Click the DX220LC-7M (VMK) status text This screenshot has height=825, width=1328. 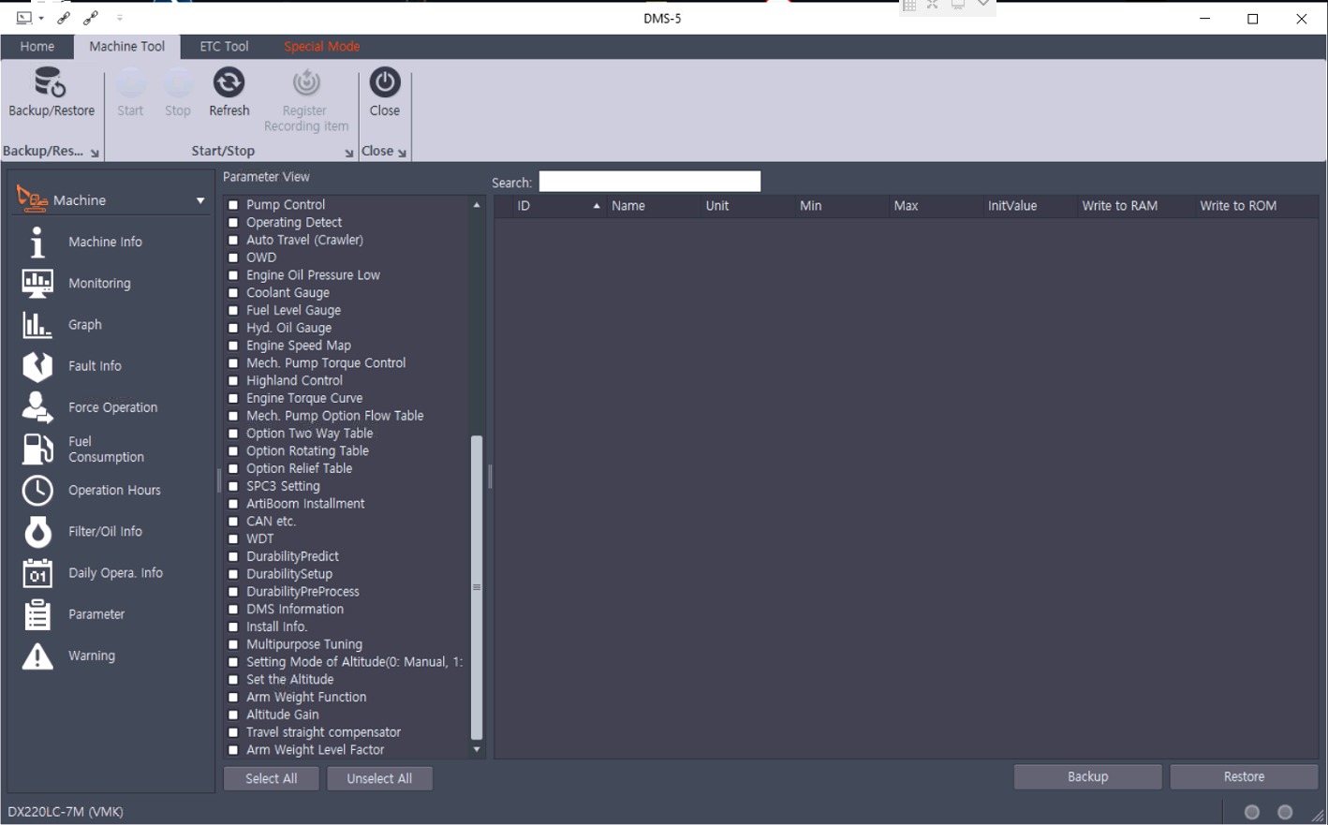(66, 812)
